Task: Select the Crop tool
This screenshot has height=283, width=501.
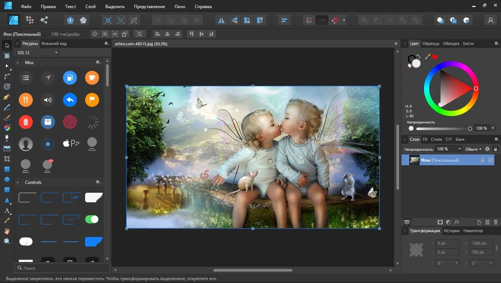Action: [x=7, y=159]
